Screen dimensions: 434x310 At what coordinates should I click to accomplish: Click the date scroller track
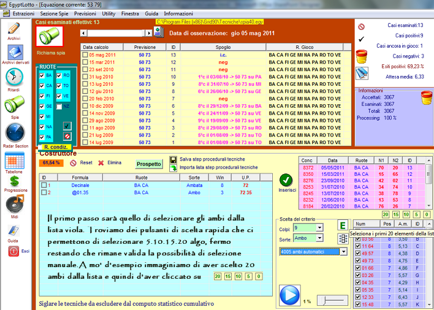[116, 33]
